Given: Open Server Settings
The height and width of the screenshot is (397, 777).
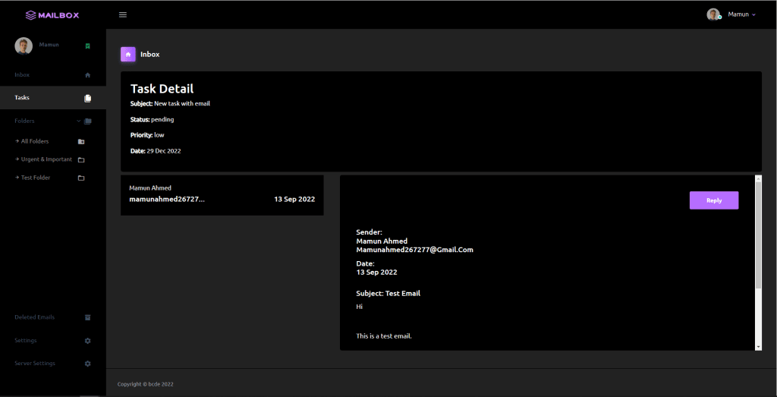Looking at the screenshot, I should 35,364.
